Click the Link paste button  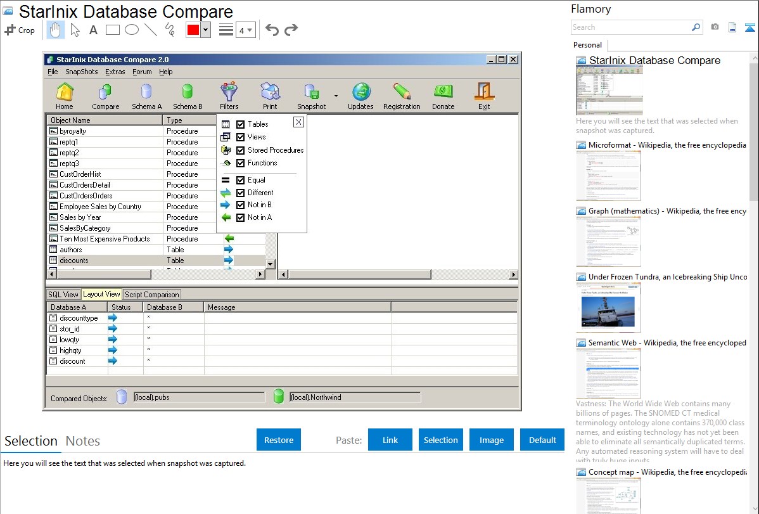click(x=390, y=440)
